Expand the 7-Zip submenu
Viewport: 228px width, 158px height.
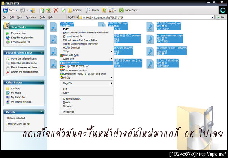111,51
